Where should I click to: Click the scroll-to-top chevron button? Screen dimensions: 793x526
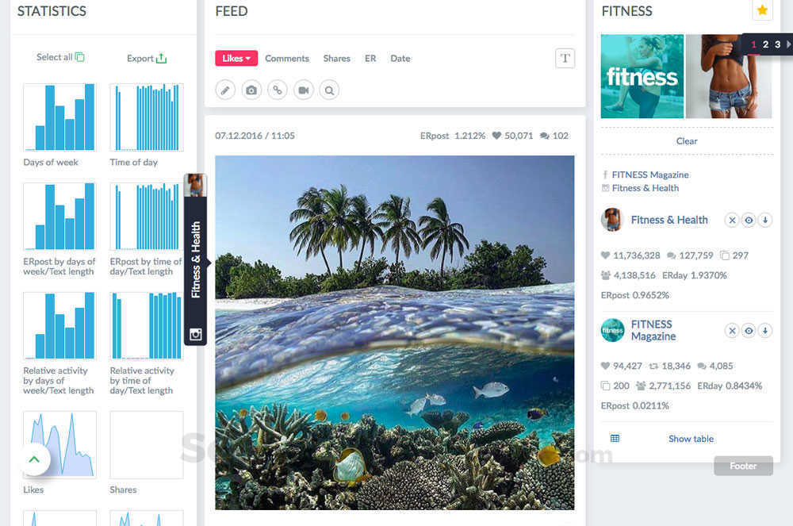click(x=34, y=459)
